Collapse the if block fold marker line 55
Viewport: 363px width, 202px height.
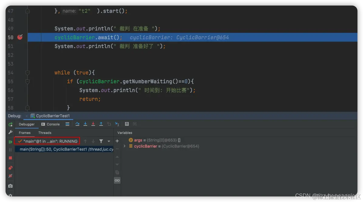click(28, 81)
